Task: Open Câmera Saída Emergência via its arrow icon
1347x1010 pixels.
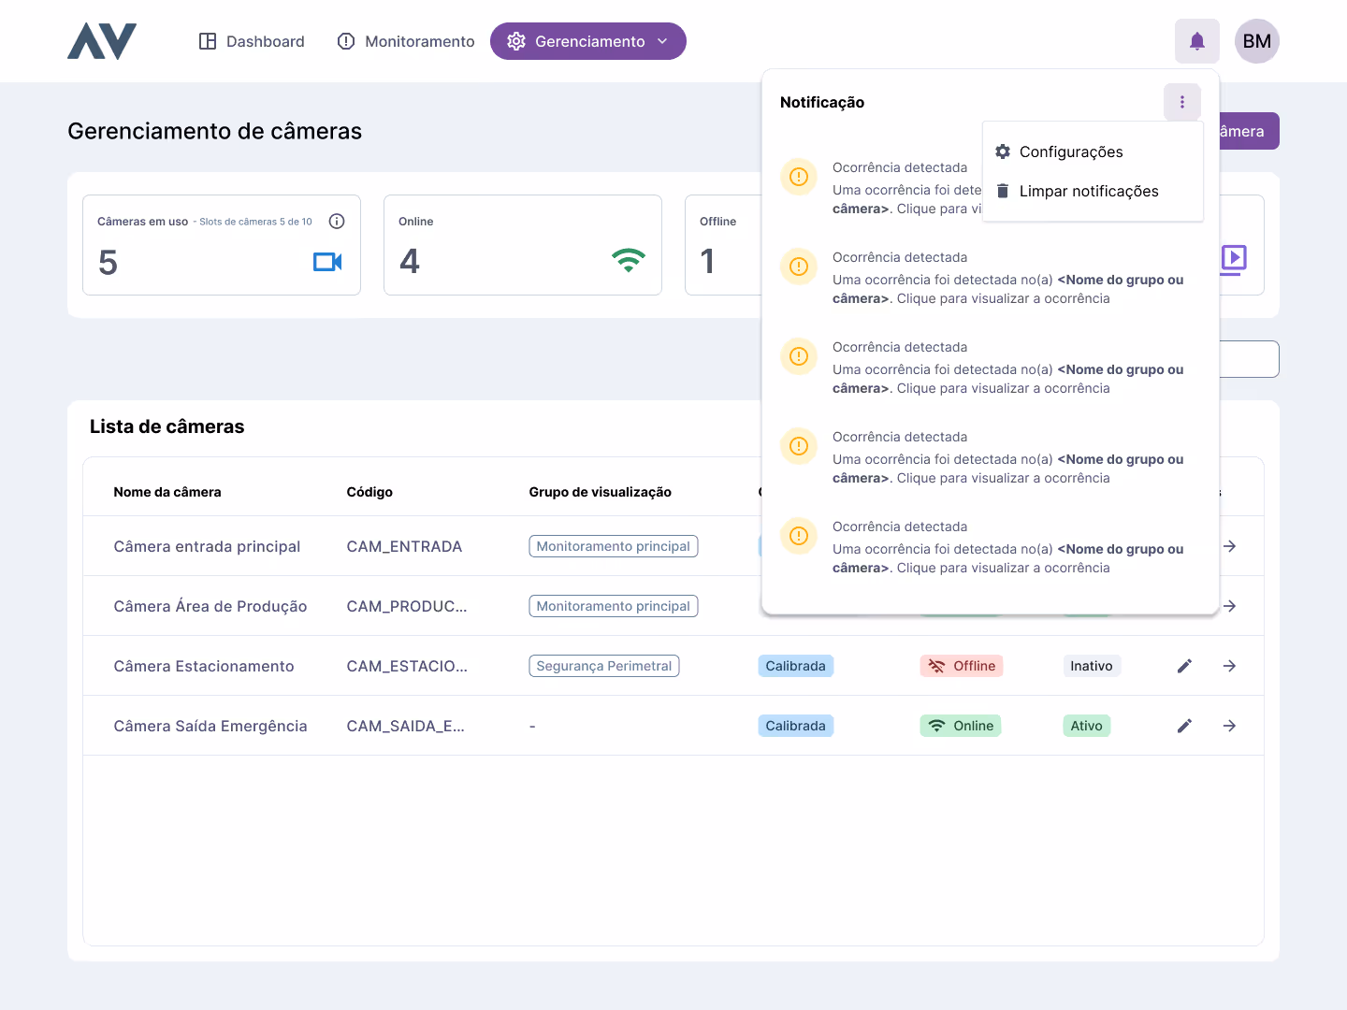Action: pyautogui.click(x=1229, y=725)
